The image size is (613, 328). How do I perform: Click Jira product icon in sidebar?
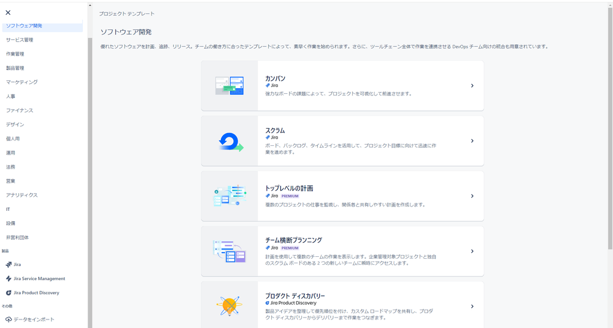coord(9,264)
